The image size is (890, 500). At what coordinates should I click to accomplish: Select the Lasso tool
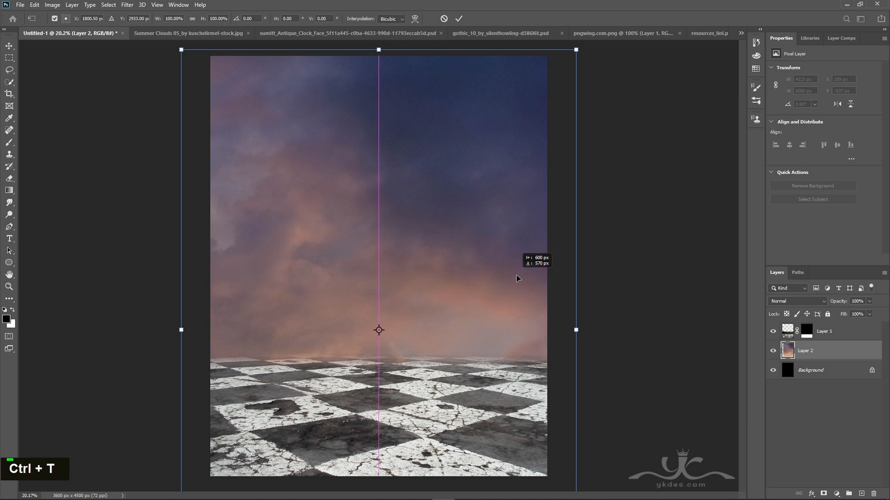pos(9,70)
